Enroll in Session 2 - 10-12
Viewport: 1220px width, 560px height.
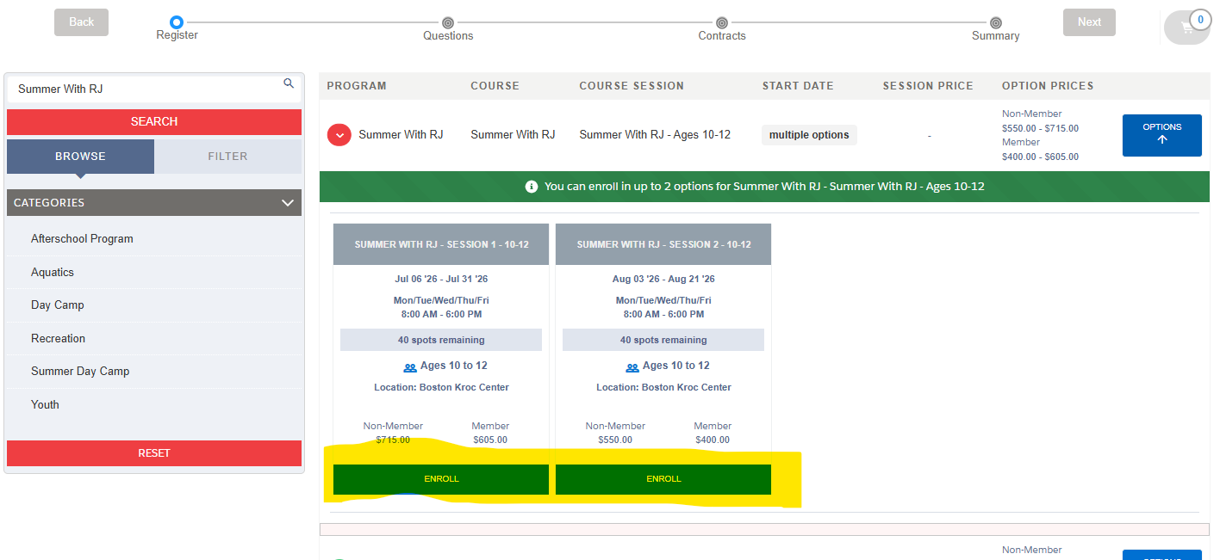coord(663,479)
